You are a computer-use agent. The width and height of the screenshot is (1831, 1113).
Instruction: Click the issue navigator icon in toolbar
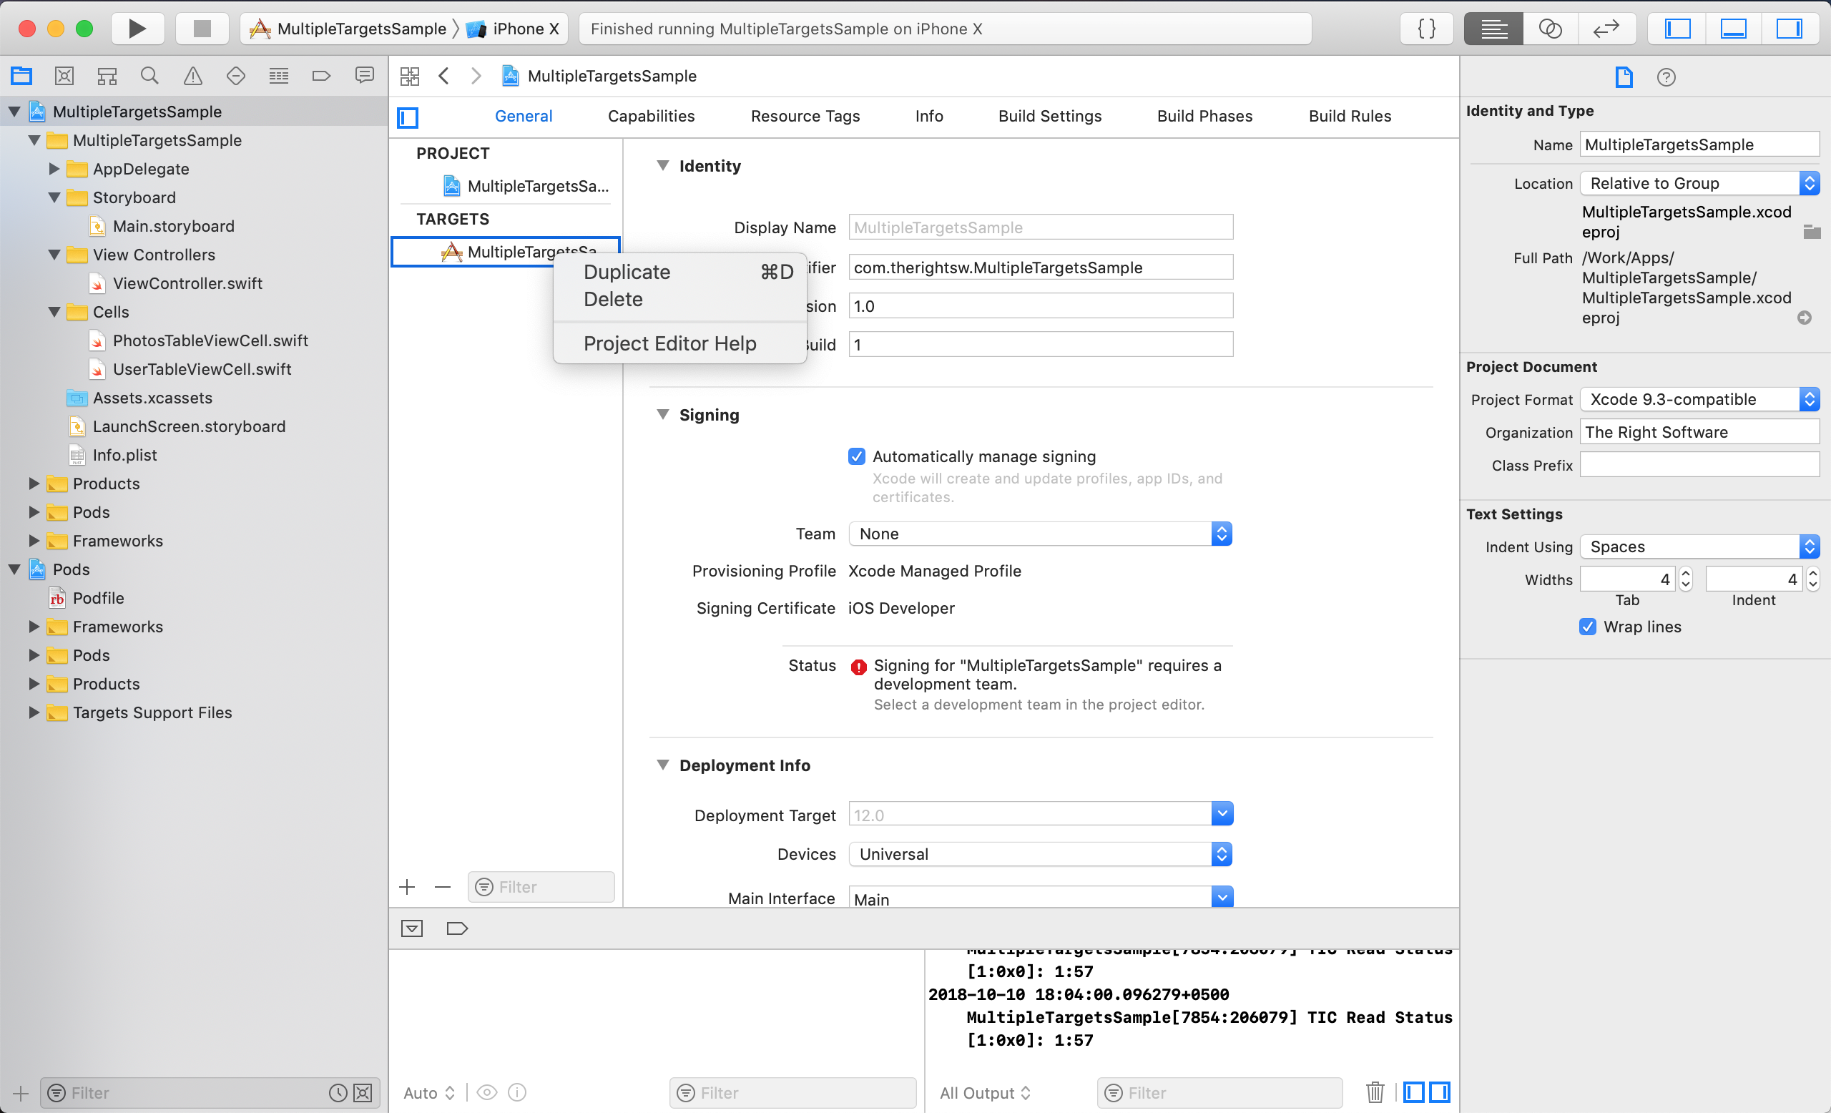pos(191,76)
